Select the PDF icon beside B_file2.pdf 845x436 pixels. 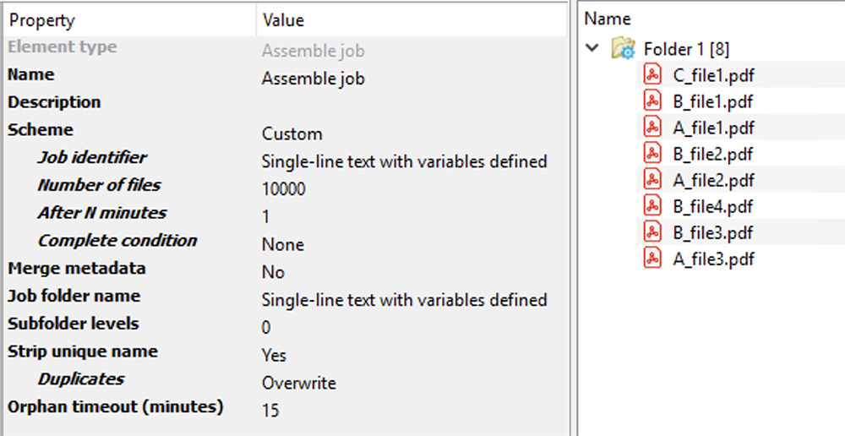point(651,154)
